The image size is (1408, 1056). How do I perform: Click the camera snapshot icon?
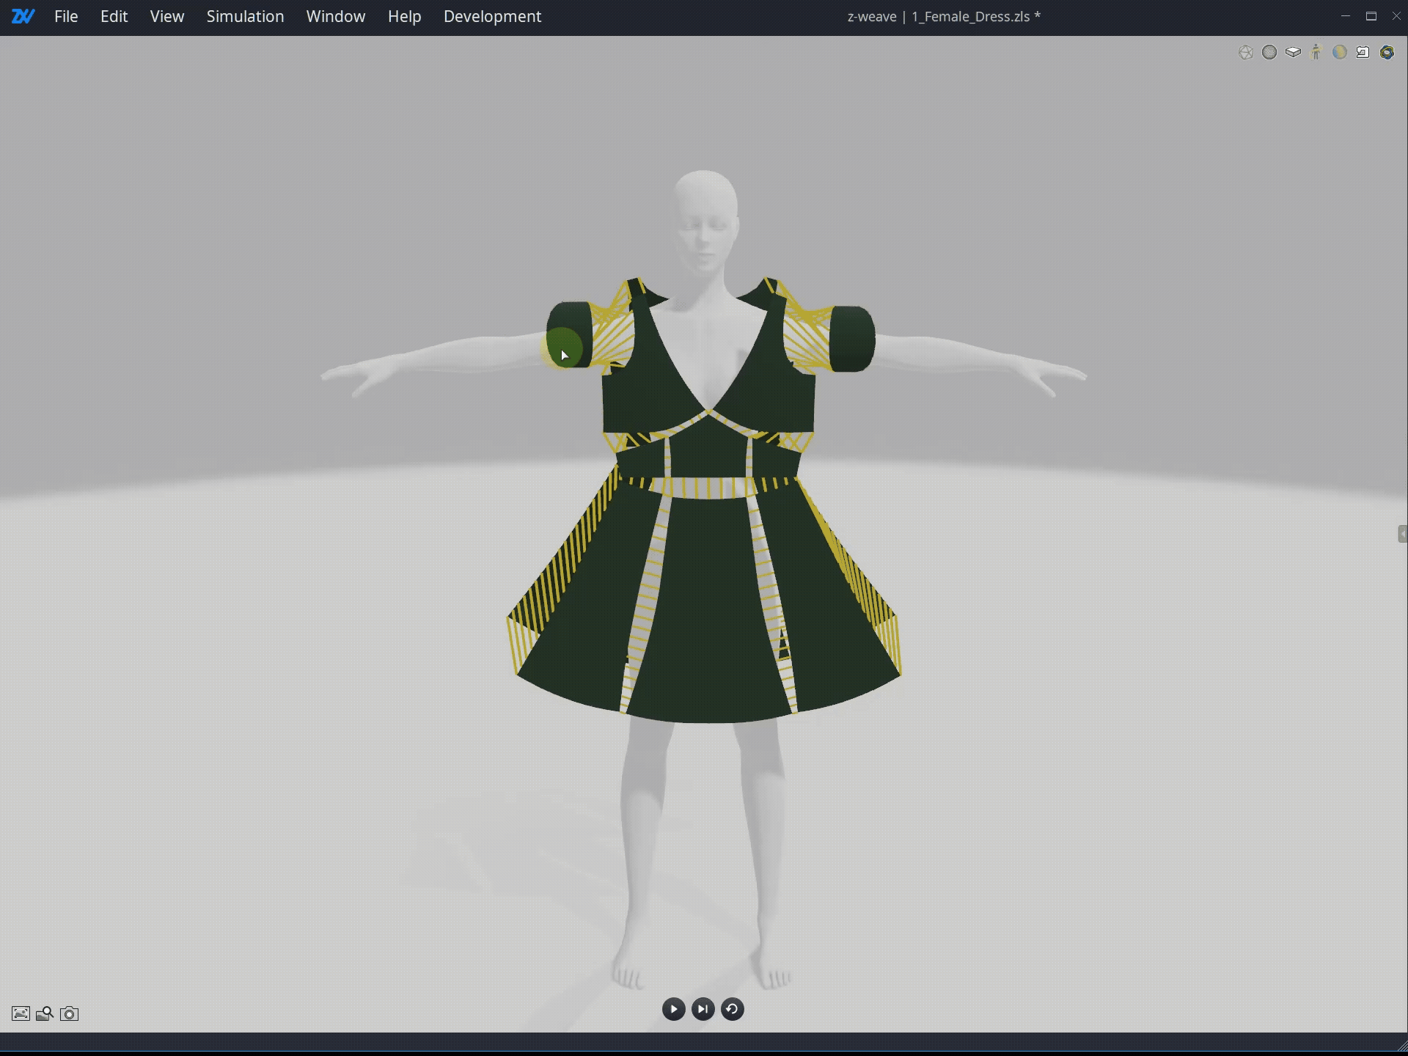pos(70,1013)
